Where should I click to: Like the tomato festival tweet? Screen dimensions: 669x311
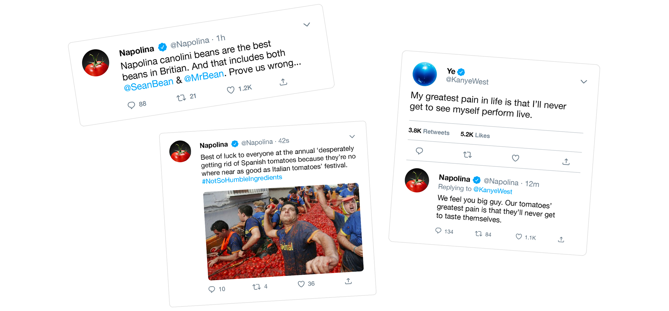pos(301,284)
